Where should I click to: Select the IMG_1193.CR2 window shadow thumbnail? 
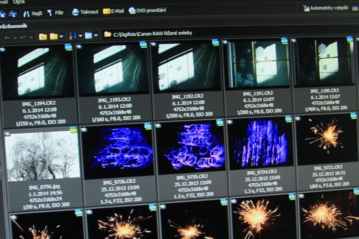point(113,68)
